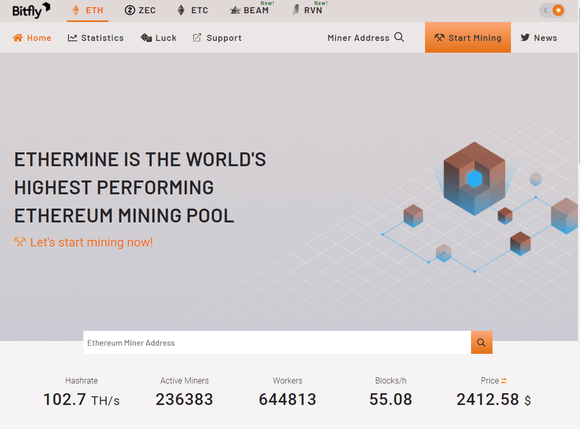Click the Zcash coin icon
Screen dimensions: 580x429
(x=130, y=10)
